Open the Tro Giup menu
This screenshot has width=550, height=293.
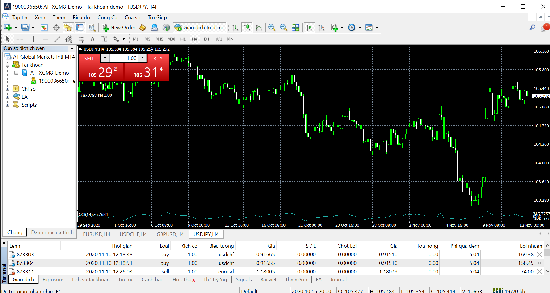point(157,18)
